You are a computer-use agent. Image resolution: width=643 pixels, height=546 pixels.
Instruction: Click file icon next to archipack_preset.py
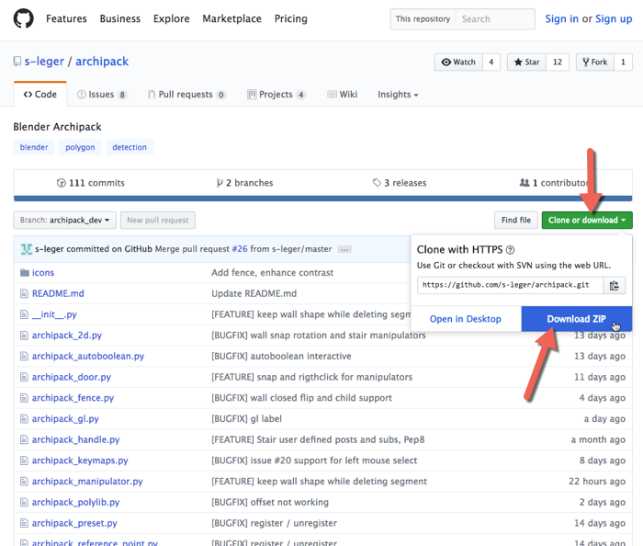[24, 523]
